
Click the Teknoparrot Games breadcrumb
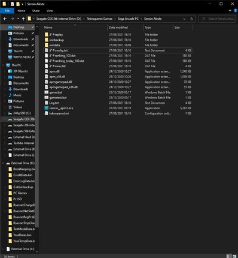click(99, 19)
